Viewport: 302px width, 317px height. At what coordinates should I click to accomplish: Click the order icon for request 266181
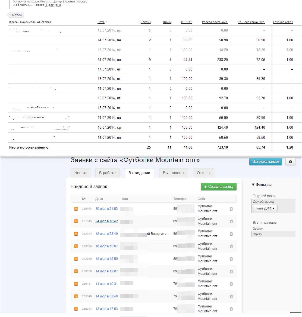(x=76, y=284)
